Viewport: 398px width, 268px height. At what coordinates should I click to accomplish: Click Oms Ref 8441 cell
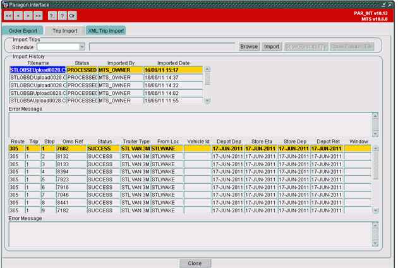pos(71,203)
